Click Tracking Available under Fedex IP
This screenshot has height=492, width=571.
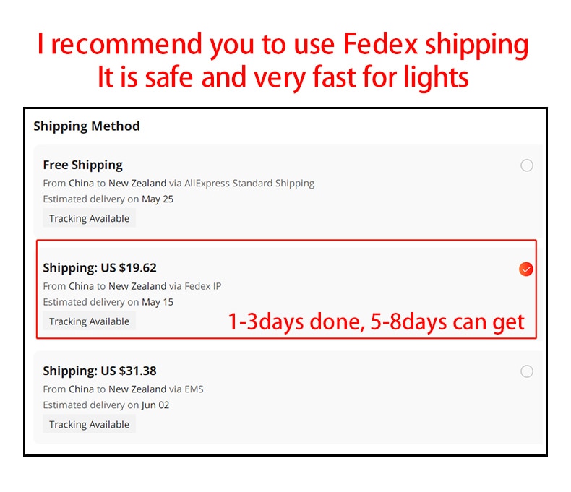[89, 321]
